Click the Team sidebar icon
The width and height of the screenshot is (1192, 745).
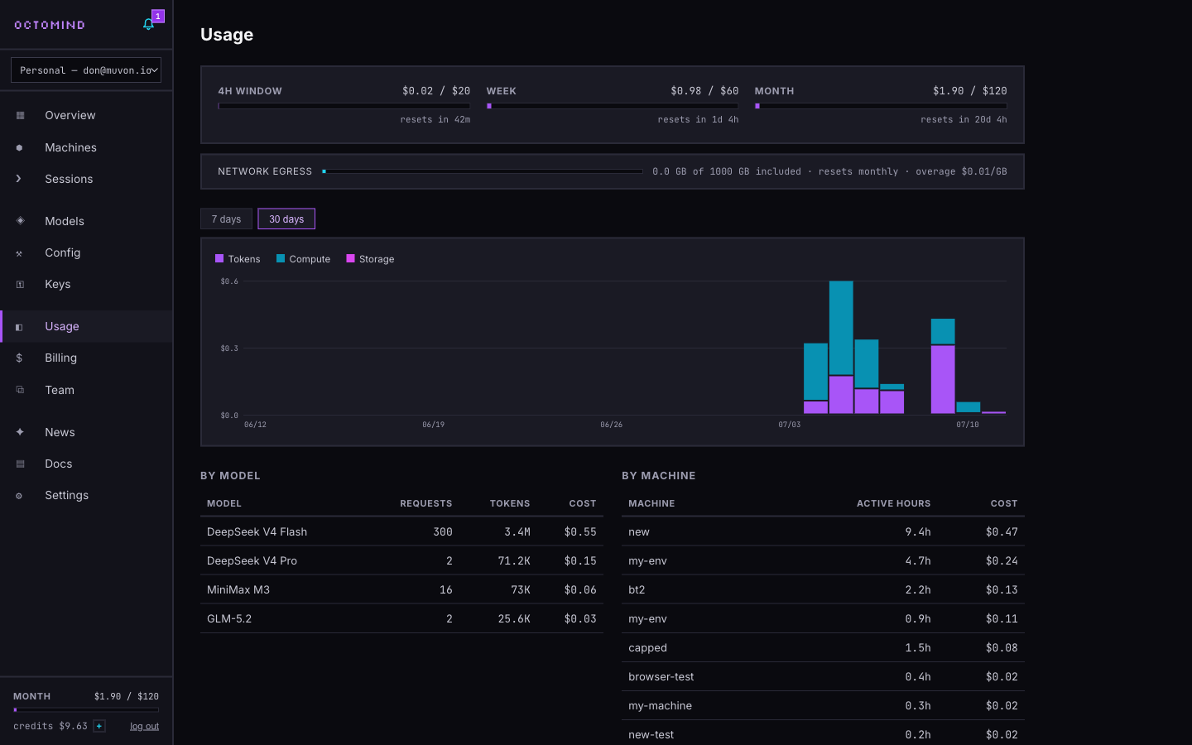(20, 390)
